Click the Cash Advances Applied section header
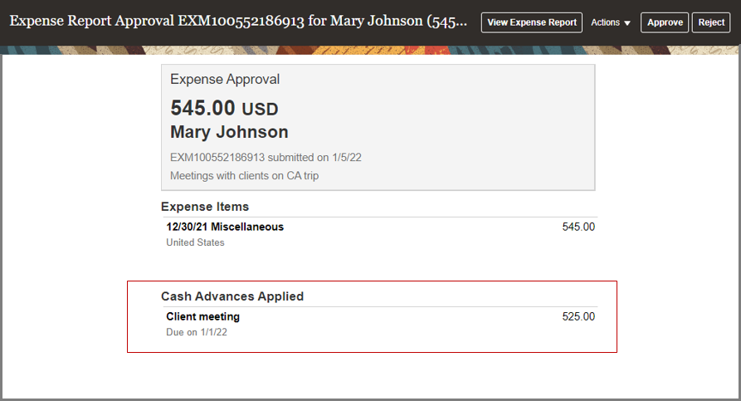Image resolution: width=741 pixels, height=401 pixels. coord(232,296)
